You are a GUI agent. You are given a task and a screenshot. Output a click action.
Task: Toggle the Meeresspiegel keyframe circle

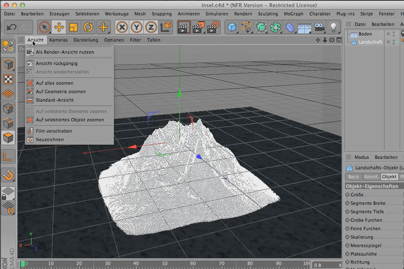coord(348,245)
